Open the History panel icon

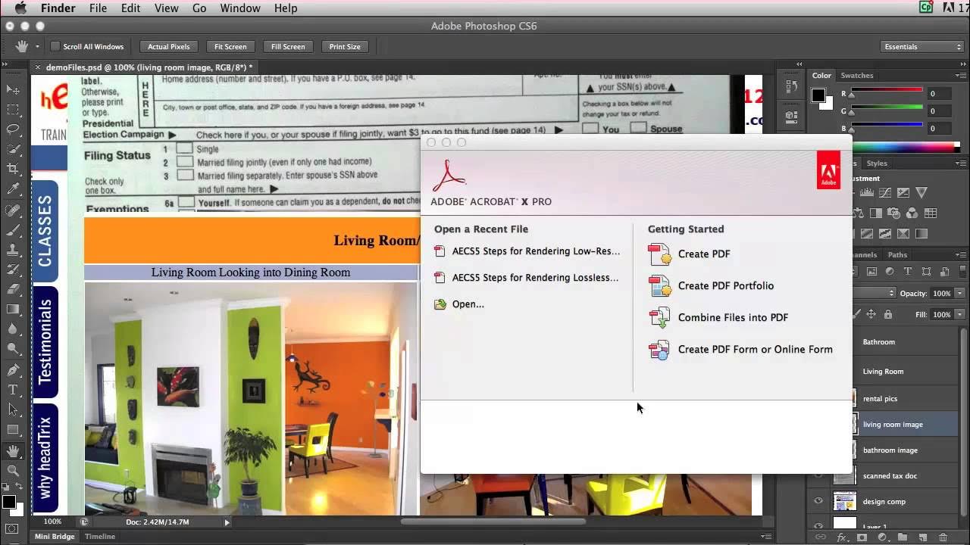point(791,86)
